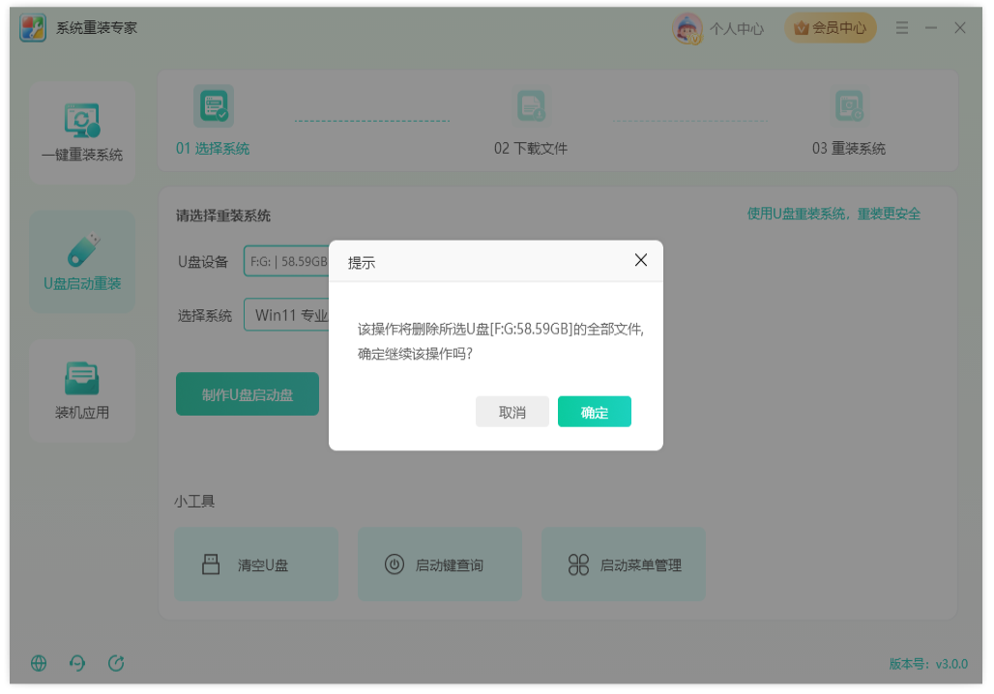The width and height of the screenshot is (994, 694).
Task: Click the 03 重装系统 step icon
Action: point(849,106)
